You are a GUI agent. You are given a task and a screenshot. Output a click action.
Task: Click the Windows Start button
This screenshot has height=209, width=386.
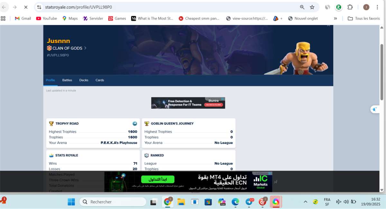71,202
